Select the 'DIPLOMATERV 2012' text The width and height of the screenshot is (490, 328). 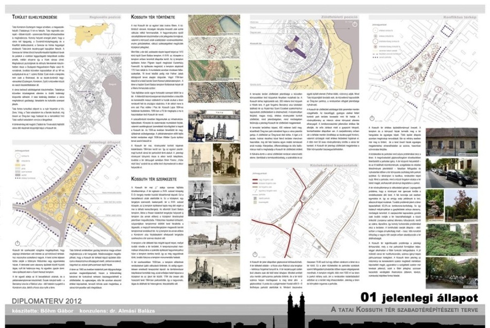point(47,301)
